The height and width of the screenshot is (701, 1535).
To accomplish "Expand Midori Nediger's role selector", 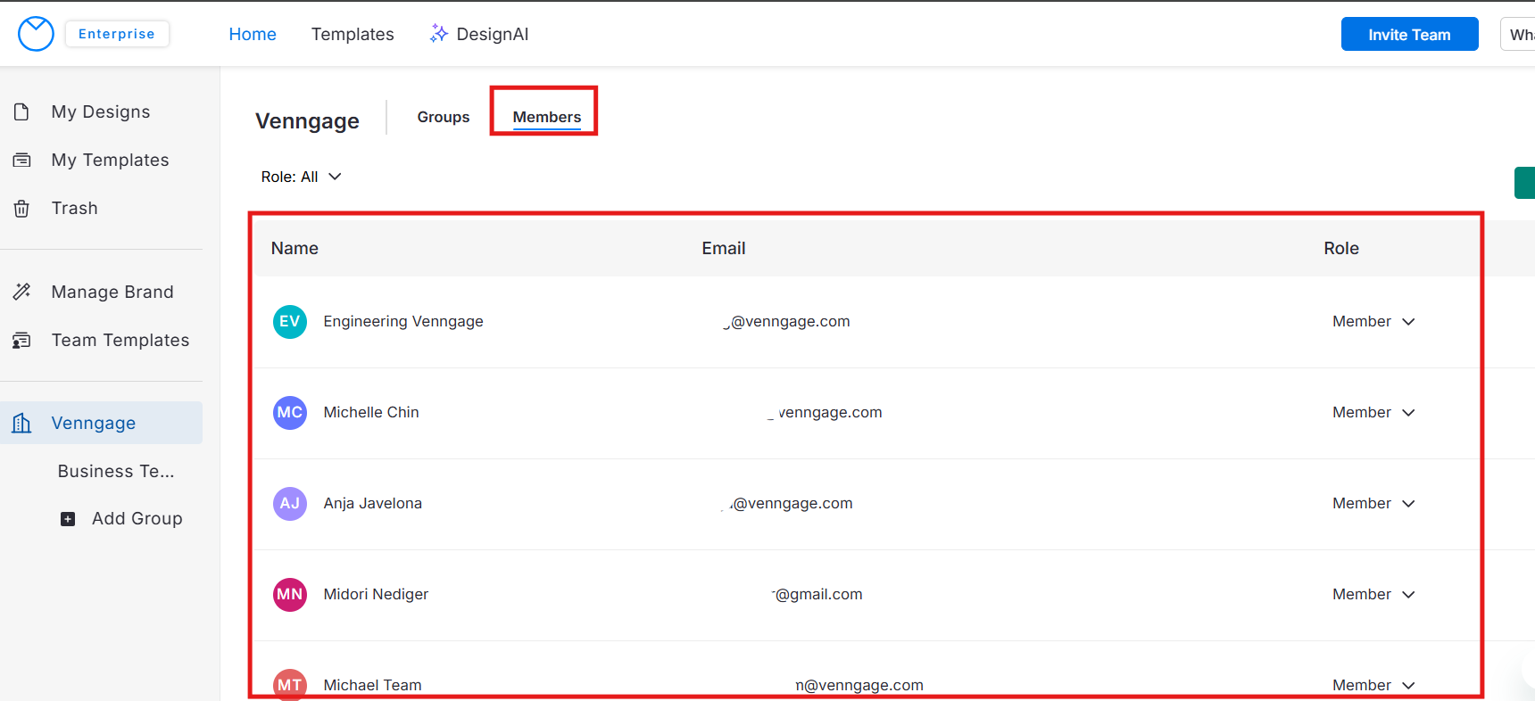I will click(1373, 594).
